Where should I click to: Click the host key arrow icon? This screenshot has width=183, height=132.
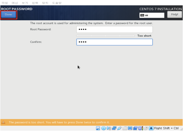(x=151, y=128)
